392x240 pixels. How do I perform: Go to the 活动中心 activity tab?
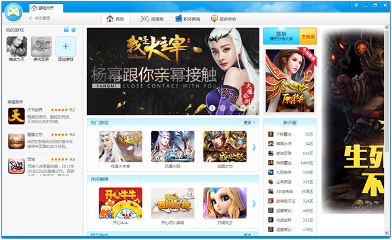coord(223,19)
